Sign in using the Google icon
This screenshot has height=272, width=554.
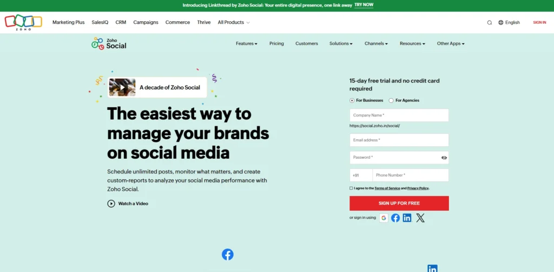[x=384, y=218]
